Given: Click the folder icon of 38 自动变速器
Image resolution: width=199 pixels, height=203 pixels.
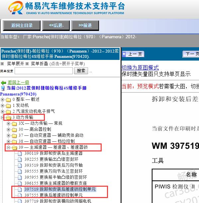Looking at the screenshot, I should [x=14, y=142].
